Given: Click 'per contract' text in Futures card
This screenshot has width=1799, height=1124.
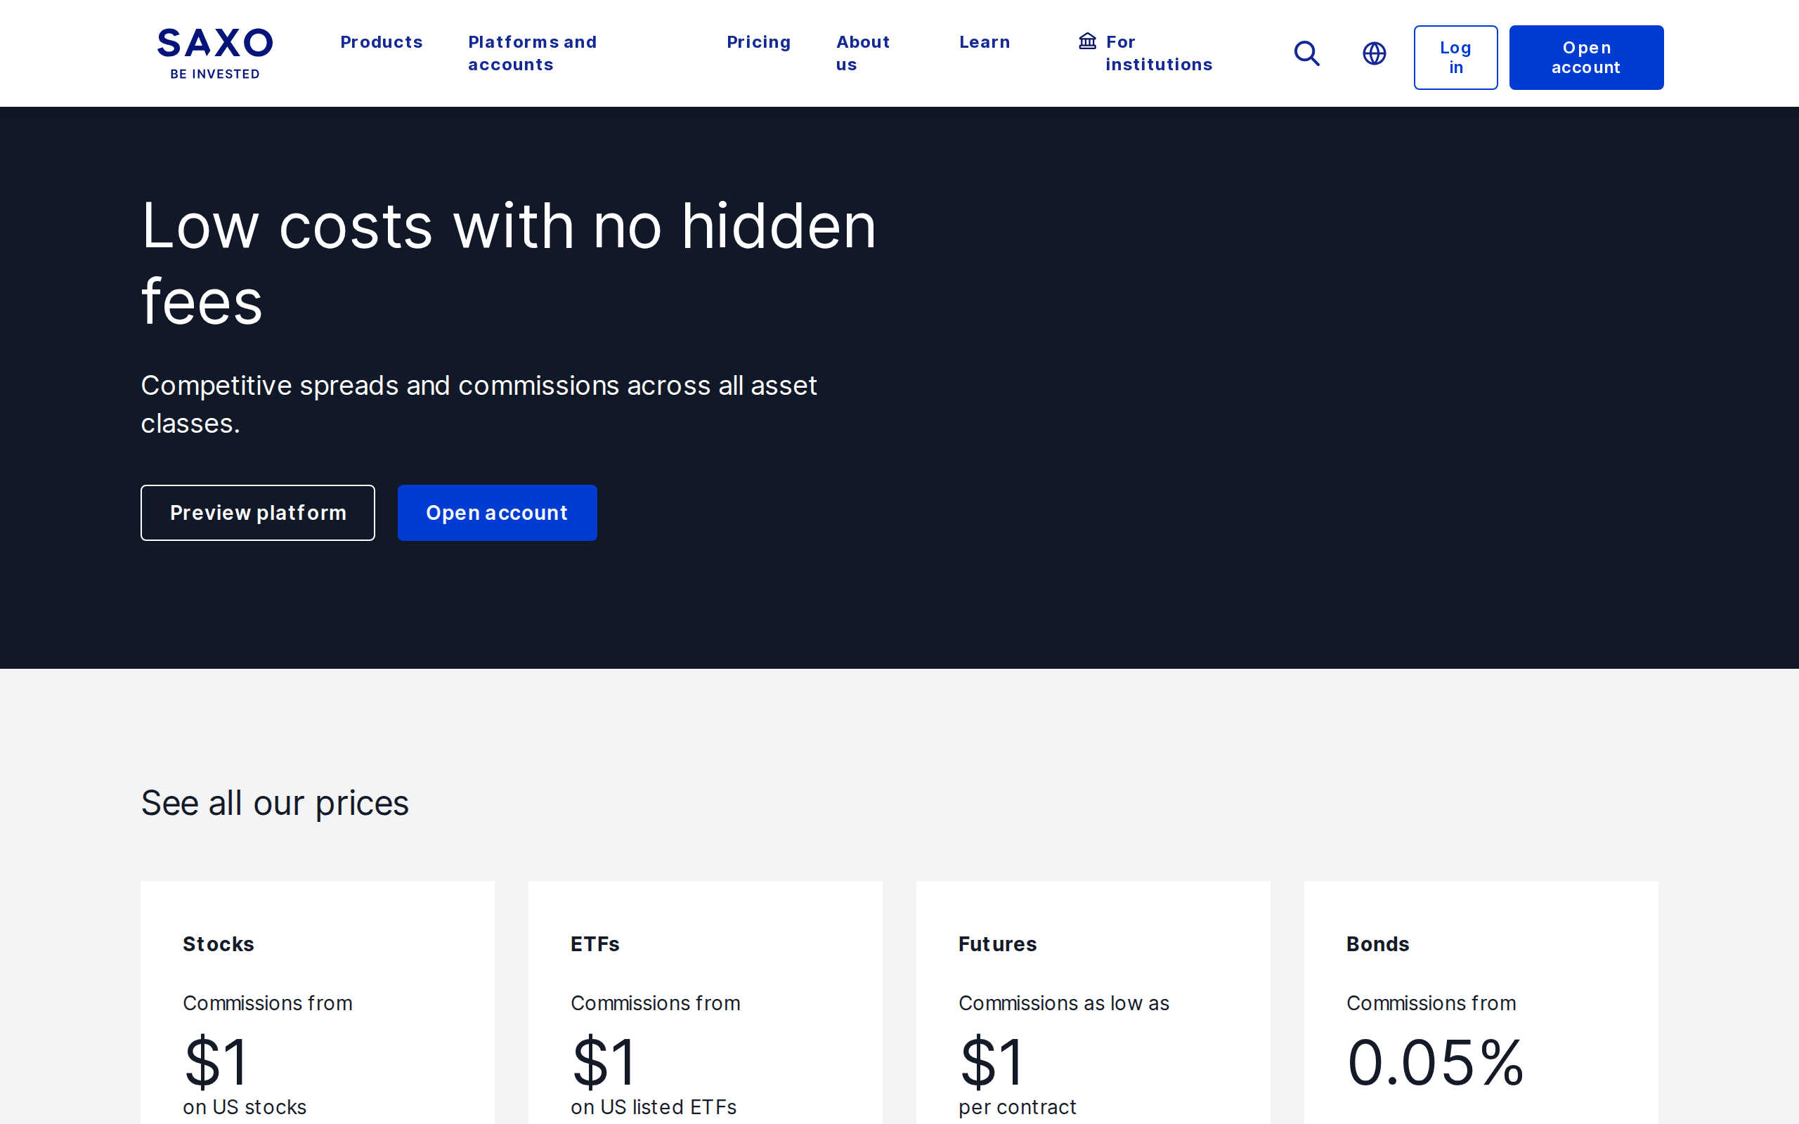Looking at the screenshot, I should coord(1017,1108).
